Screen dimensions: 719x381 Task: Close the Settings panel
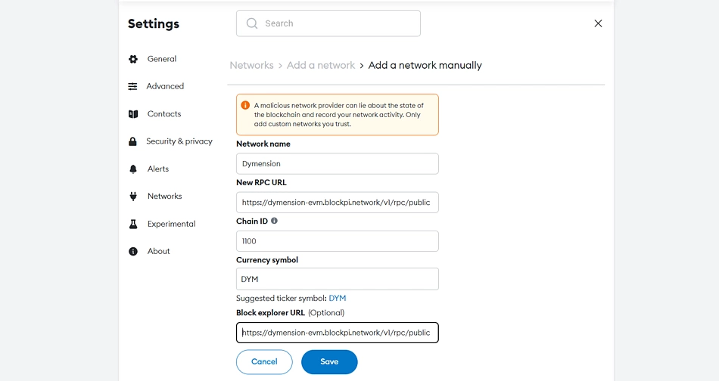pos(598,23)
